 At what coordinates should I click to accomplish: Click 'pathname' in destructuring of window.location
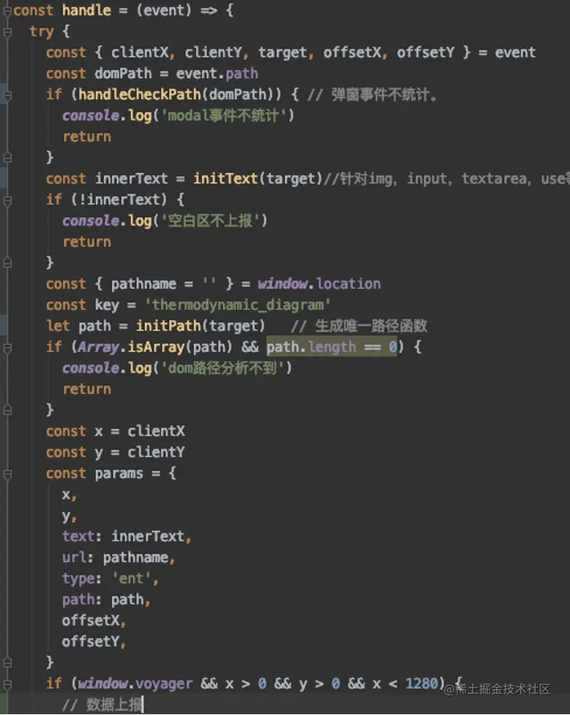click(x=143, y=284)
